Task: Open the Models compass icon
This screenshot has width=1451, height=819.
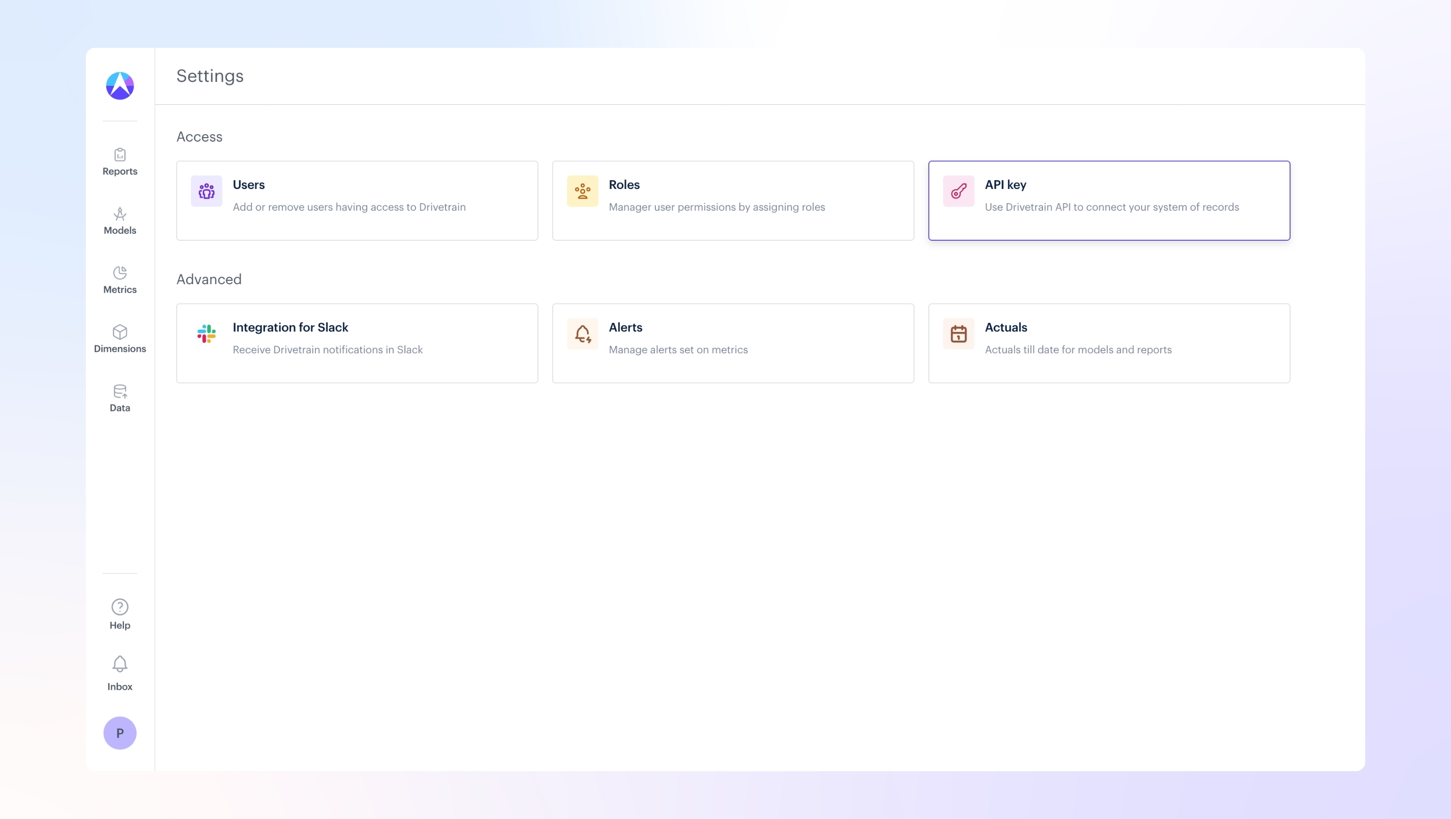Action: tap(120, 214)
